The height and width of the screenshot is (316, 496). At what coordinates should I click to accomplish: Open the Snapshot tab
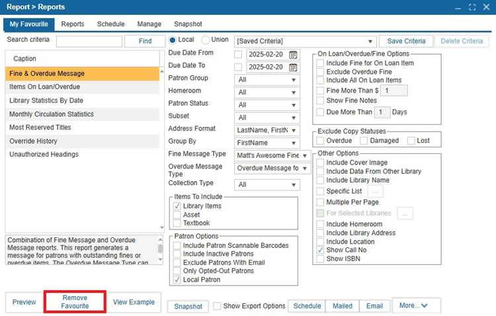(188, 24)
